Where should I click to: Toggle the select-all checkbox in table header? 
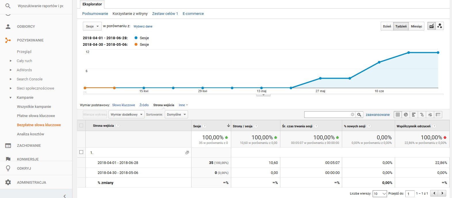(81, 126)
